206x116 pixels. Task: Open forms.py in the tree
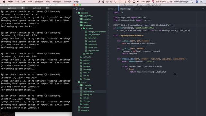pos(87,66)
